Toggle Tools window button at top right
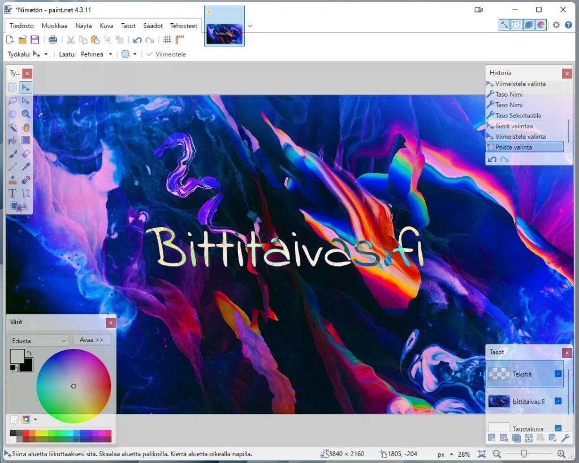This screenshot has height=463, width=579. pyautogui.click(x=504, y=25)
